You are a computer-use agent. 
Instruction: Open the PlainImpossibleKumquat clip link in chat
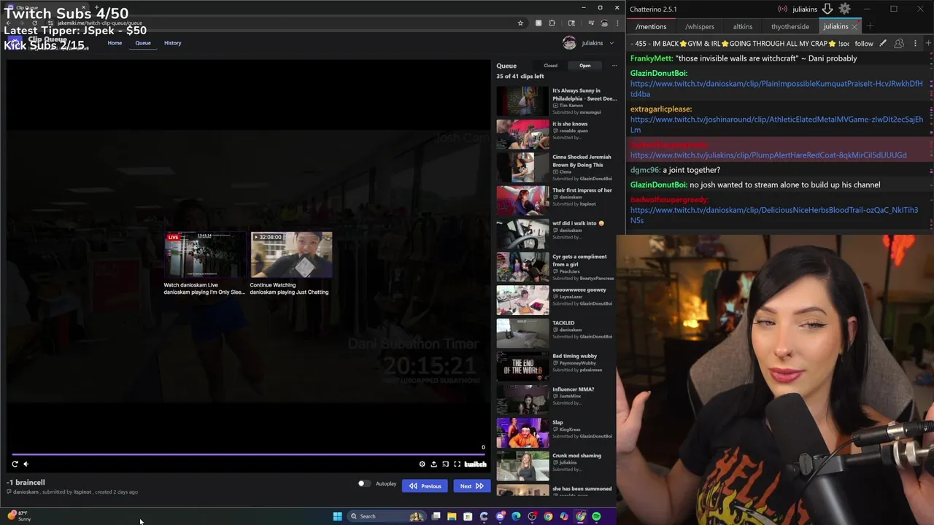pos(776,89)
